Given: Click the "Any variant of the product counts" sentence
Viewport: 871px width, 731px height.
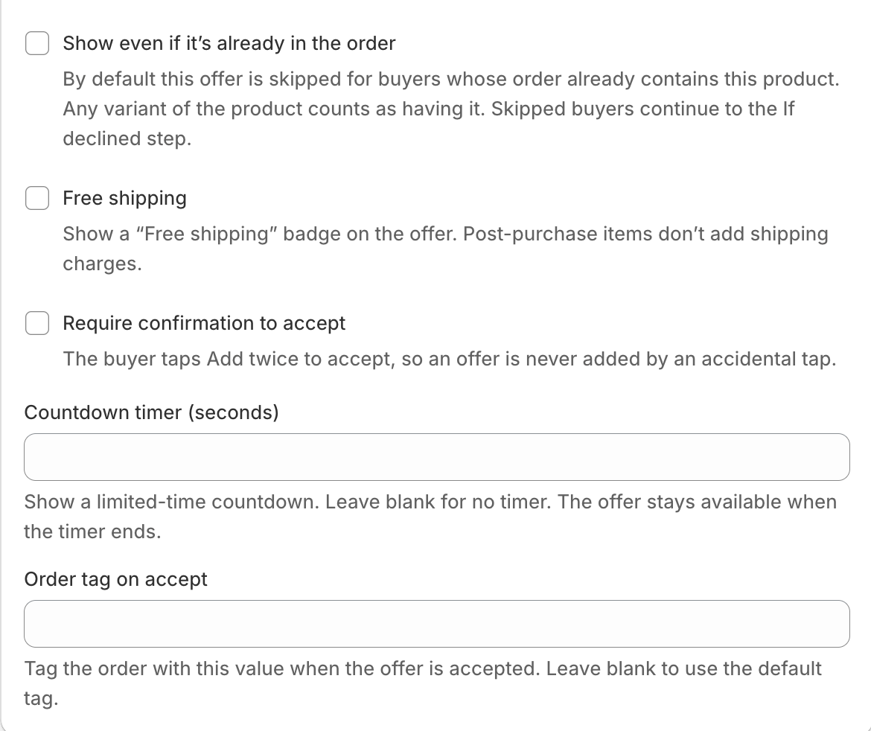Looking at the screenshot, I should coord(274,109).
